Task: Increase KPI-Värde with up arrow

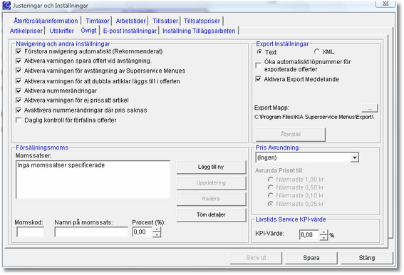Action: (323, 232)
